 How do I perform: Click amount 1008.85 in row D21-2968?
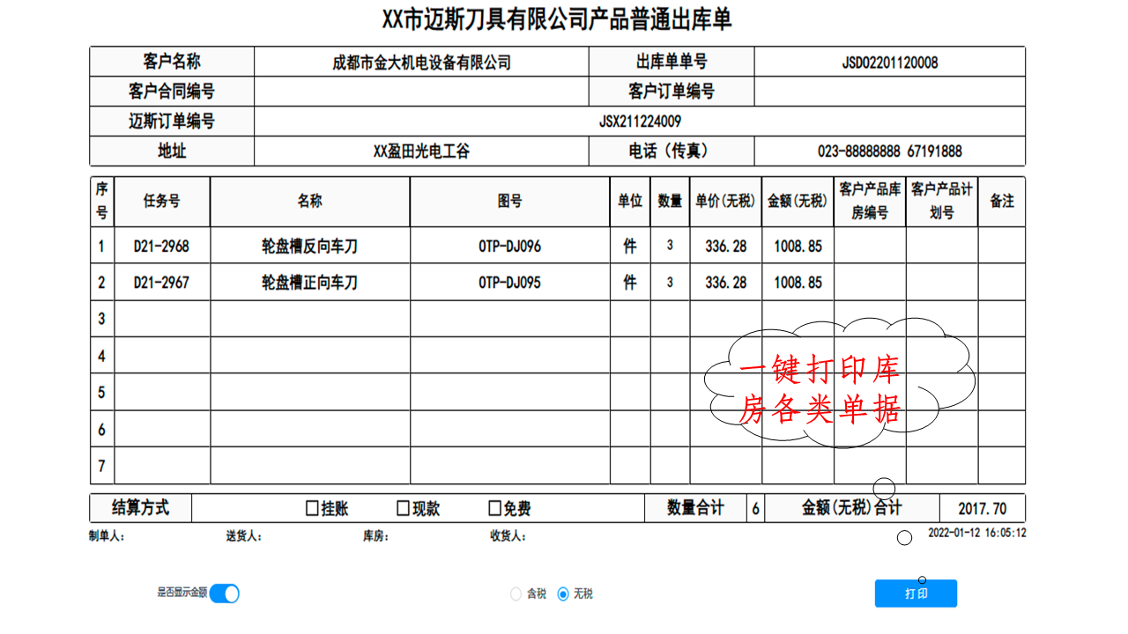click(798, 247)
